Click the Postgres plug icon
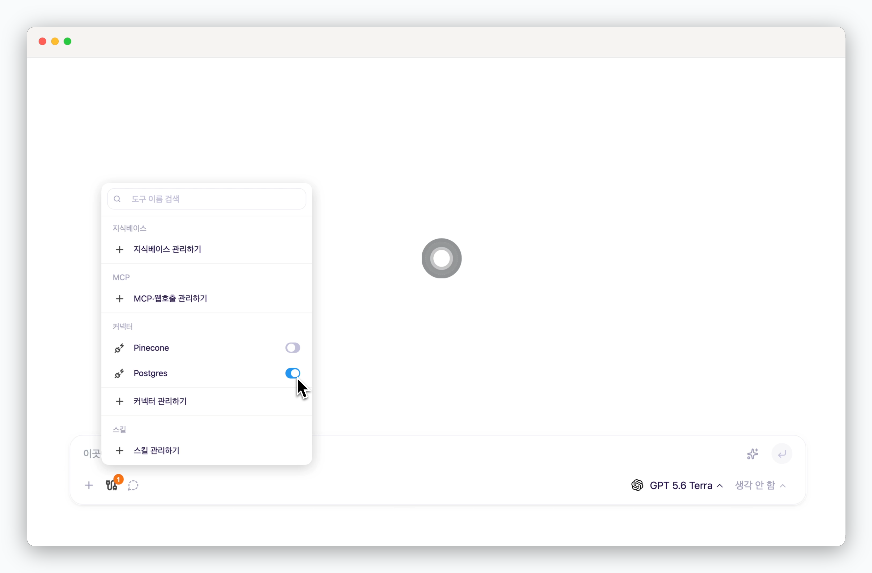This screenshot has width=872, height=573. (119, 373)
